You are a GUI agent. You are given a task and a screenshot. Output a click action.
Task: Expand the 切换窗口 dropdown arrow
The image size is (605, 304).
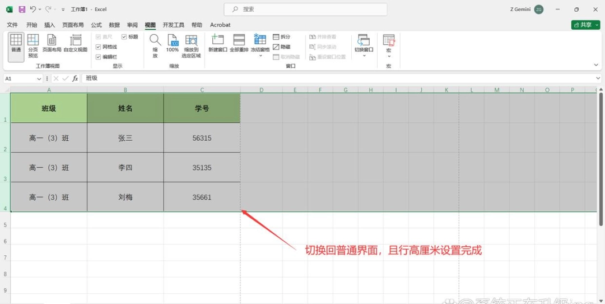click(x=364, y=56)
